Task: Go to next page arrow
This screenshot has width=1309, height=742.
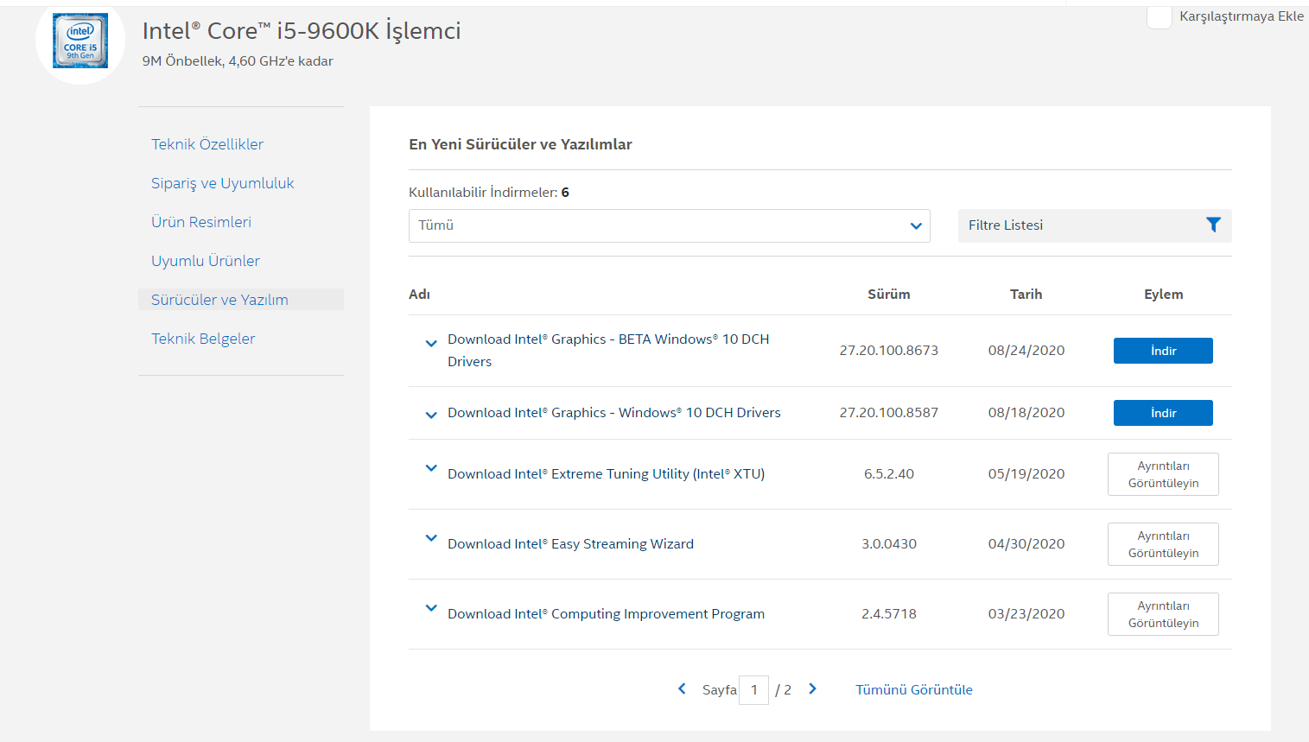Action: (x=812, y=688)
